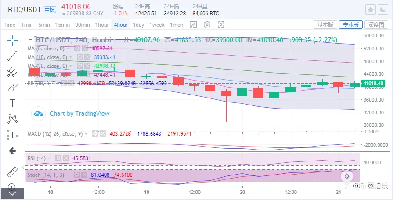The height and width of the screenshot is (200, 393).
Task: Click the 24H高 value 42425.51
Action: (146, 14)
